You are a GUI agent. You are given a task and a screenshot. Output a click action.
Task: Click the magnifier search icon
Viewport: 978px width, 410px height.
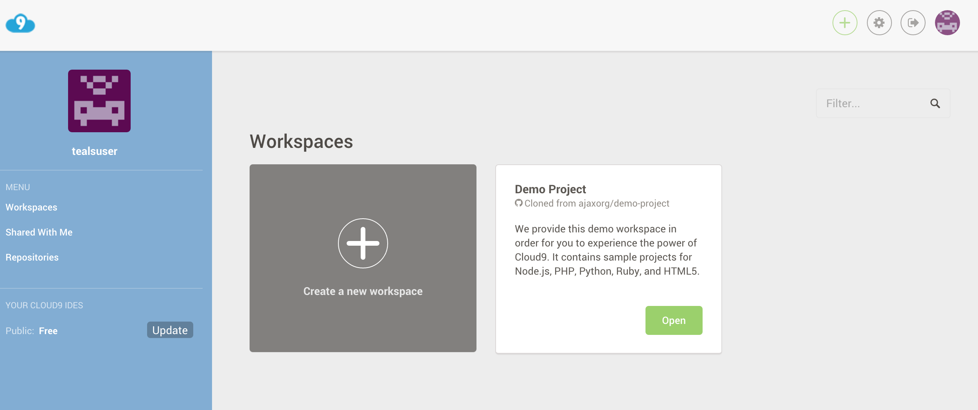(935, 104)
